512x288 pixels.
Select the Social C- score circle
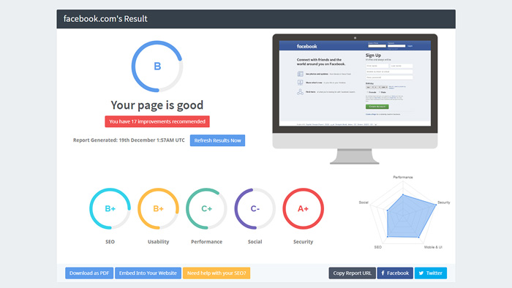point(255,209)
